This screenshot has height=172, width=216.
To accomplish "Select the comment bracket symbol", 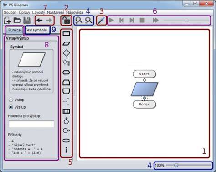I will tap(67, 101).
